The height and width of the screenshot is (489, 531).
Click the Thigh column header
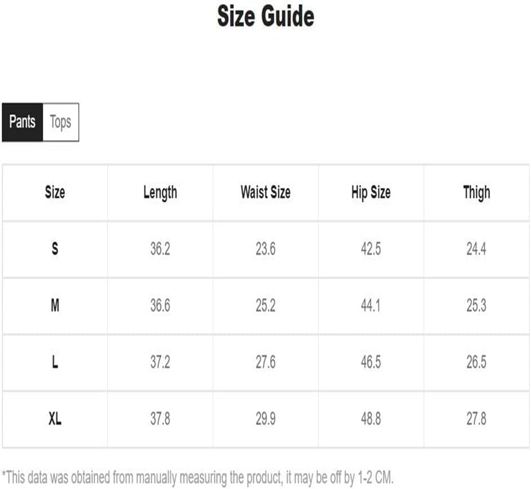[x=477, y=193]
